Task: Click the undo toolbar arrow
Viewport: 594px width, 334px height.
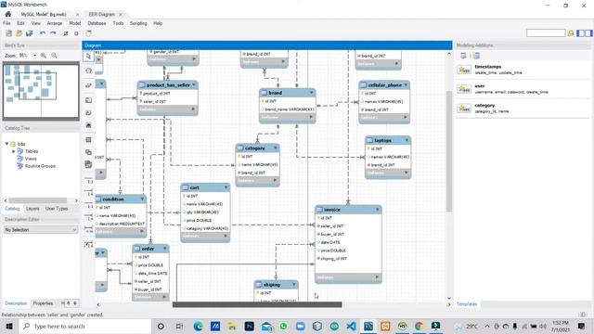Action: (43, 33)
